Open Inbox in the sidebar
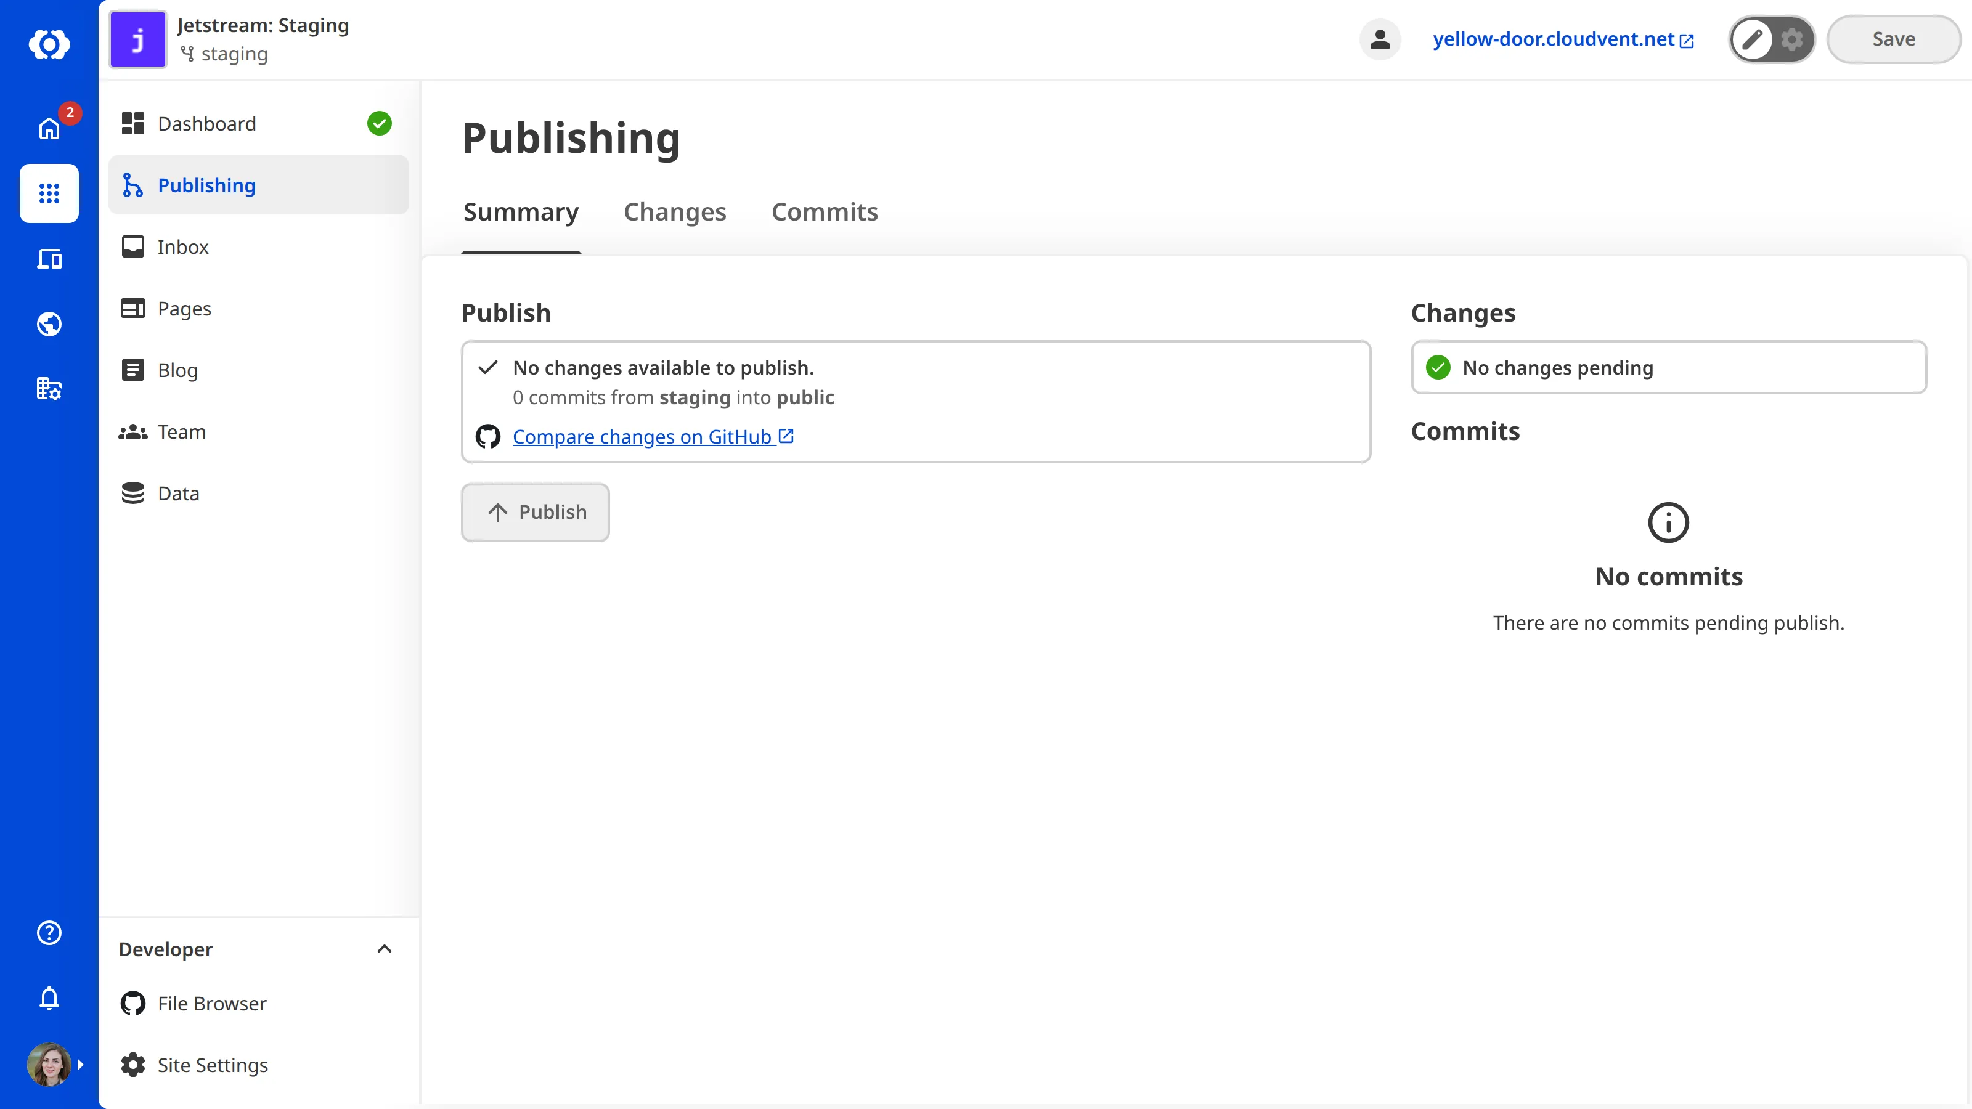This screenshot has height=1109, width=1972. coord(259,246)
